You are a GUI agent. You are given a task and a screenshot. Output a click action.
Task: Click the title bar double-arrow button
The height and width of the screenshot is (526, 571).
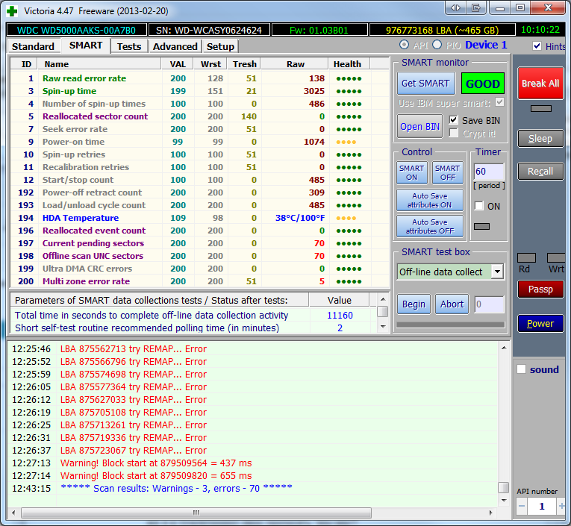click(455, 7)
